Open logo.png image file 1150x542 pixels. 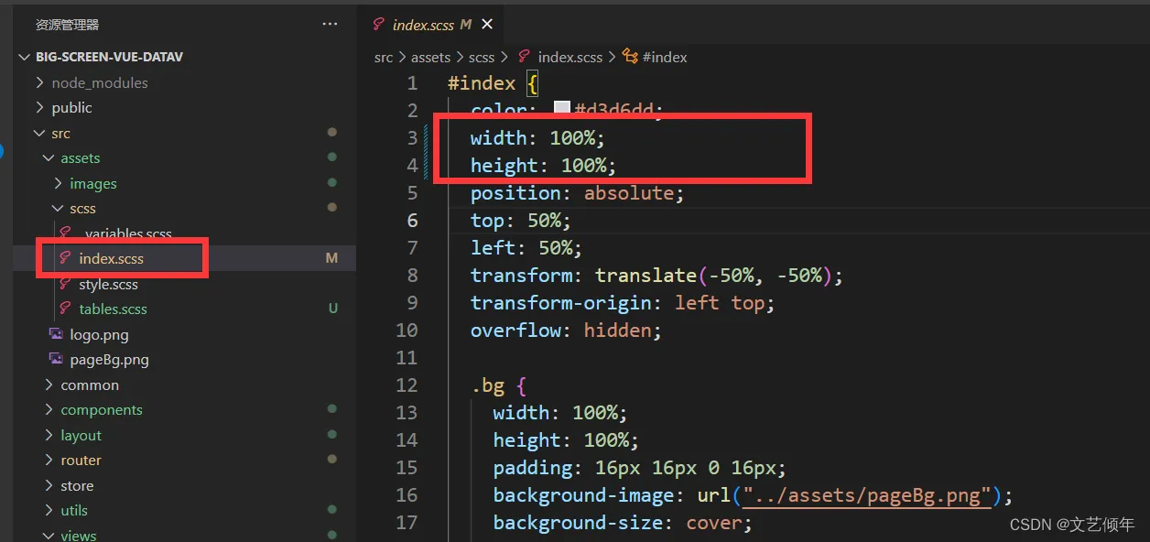pos(99,335)
